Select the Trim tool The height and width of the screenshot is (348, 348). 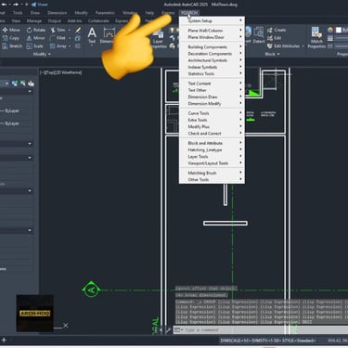(58, 30)
